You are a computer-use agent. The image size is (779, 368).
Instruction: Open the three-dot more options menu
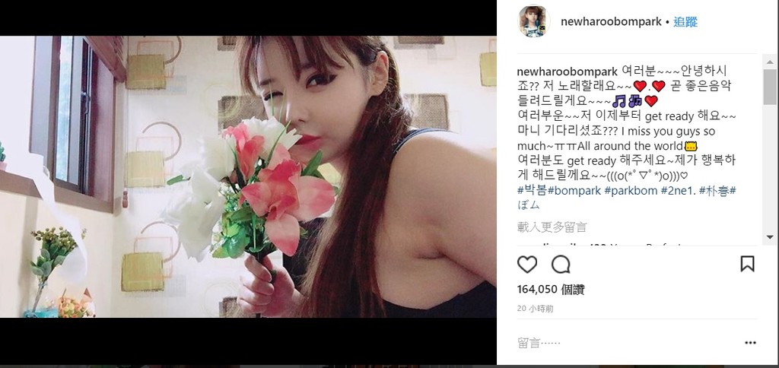point(750,343)
